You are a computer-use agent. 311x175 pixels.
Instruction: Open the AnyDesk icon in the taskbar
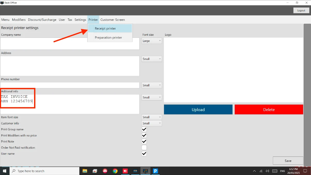coord(125,171)
